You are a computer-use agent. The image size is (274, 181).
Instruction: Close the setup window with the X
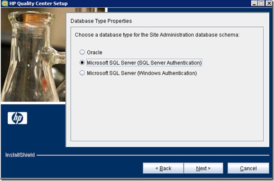269,3
